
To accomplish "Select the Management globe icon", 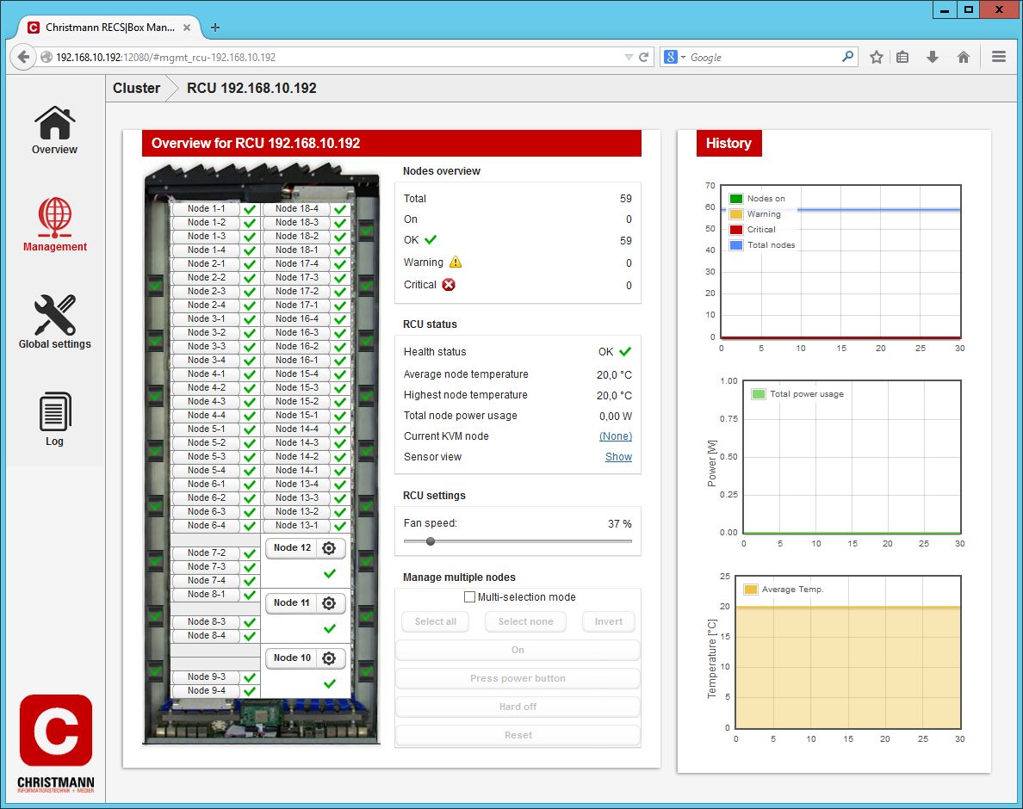I will pos(55,217).
